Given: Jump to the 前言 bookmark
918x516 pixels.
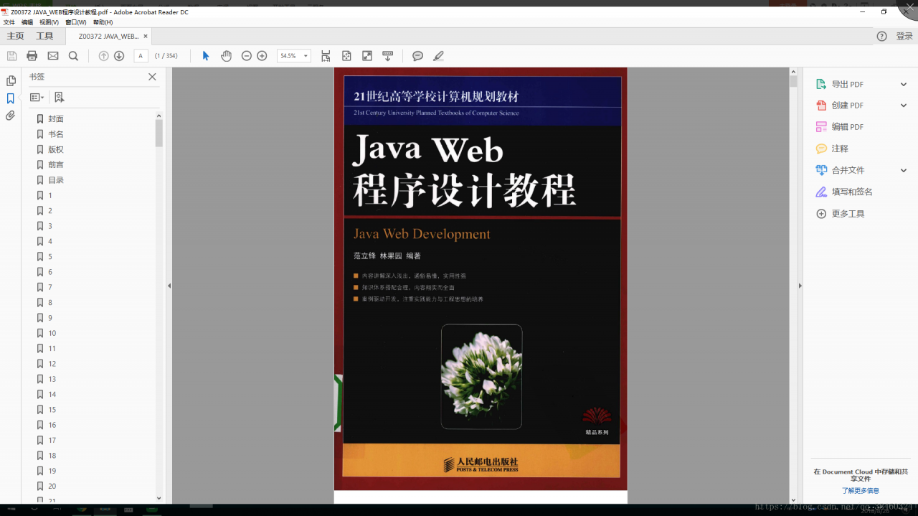Looking at the screenshot, I should 56,165.
